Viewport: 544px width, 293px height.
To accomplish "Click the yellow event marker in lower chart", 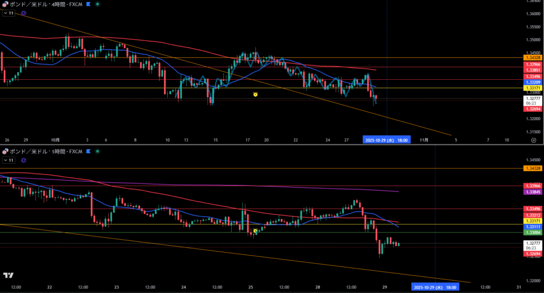I will (x=256, y=231).
